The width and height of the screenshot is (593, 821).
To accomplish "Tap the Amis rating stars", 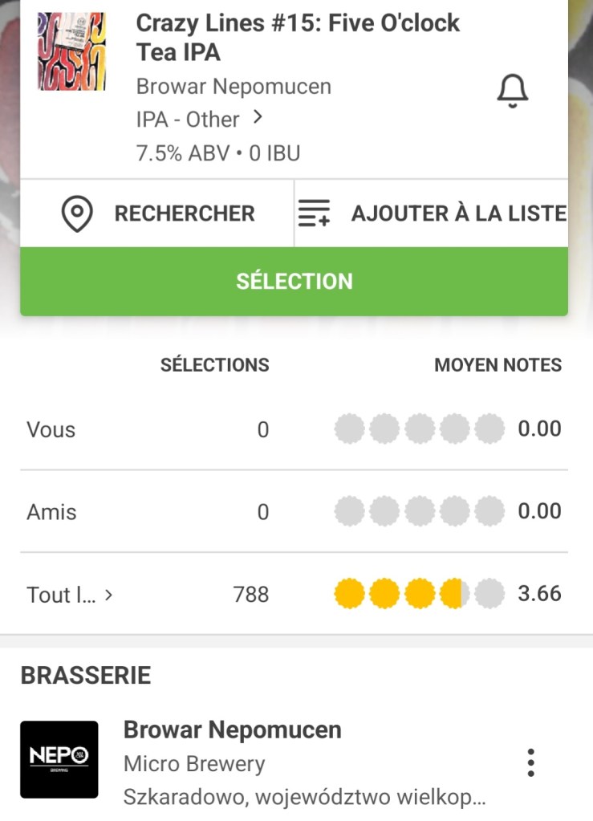I will [419, 511].
